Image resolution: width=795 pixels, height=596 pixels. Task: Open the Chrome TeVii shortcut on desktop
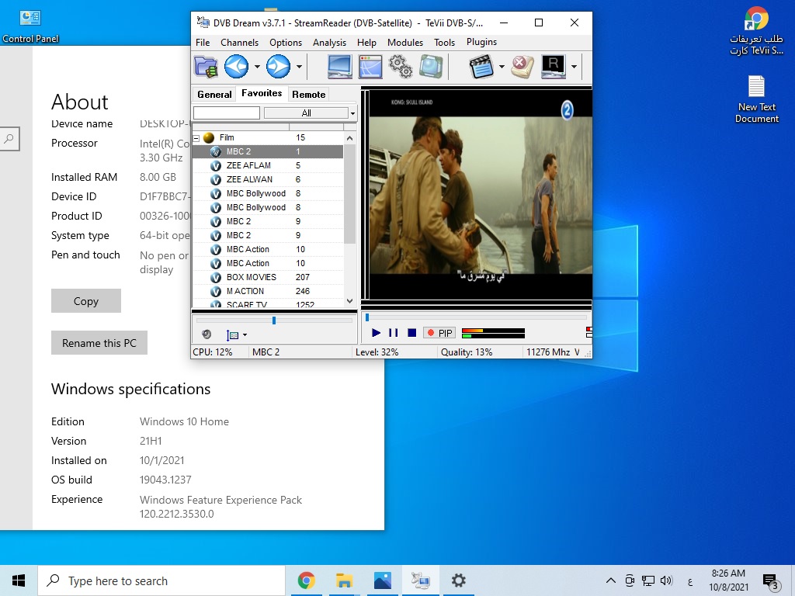pyautogui.click(x=756, y=30)
